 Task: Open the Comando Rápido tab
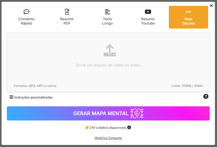pyautogui.click(x=26, y=17)
